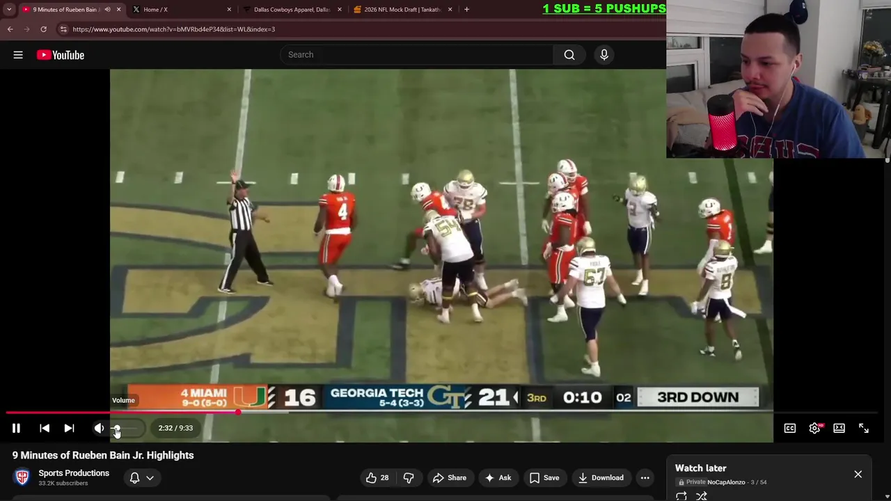Click the YouTube URL in address bar
The height and width of the screenshot is (501, 891).
(x=174, y=29)
